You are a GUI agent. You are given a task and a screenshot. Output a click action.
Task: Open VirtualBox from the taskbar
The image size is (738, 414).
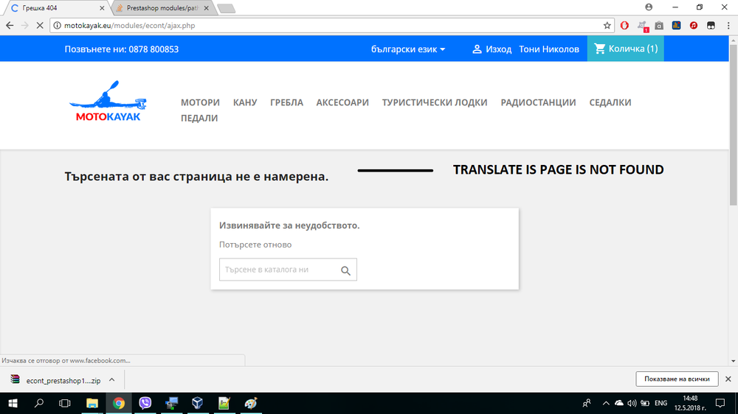pos(198,403)
